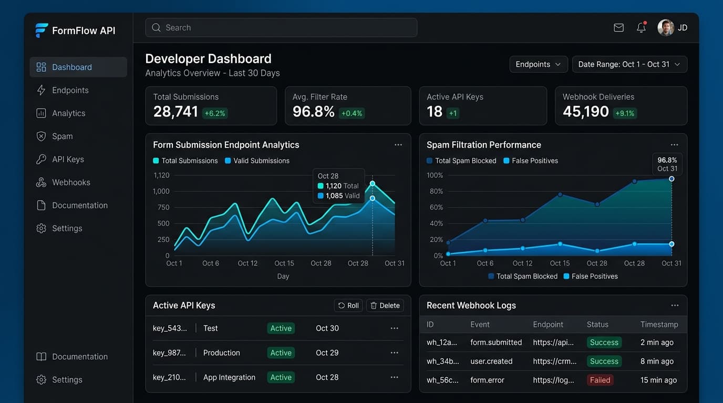Viewport: 723px width, 403px height.
Task: Click the bottom Documentation book icon
Action: click(41, 357)
